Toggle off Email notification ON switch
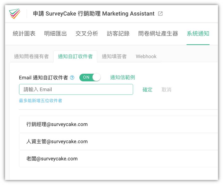The image size is (223, 185). pyautogui.click(x=90, y=77)
